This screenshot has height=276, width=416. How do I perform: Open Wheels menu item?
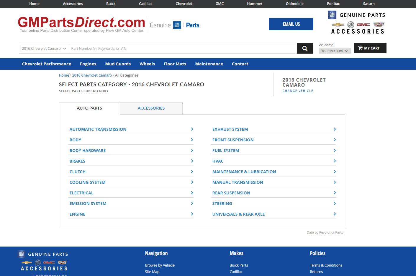tap(147, 64)
